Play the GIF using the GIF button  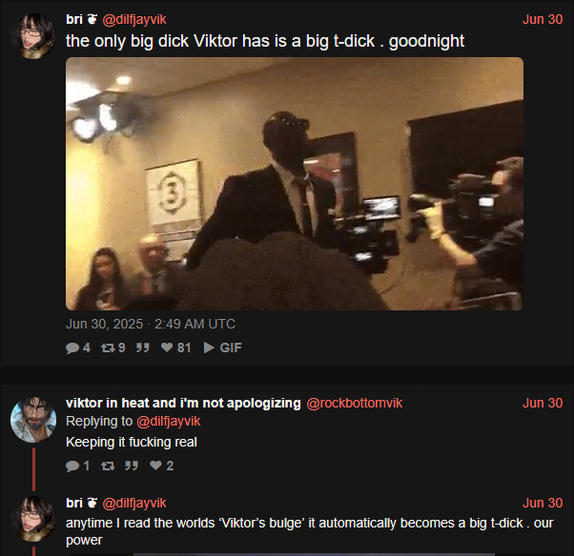[222, 347]
